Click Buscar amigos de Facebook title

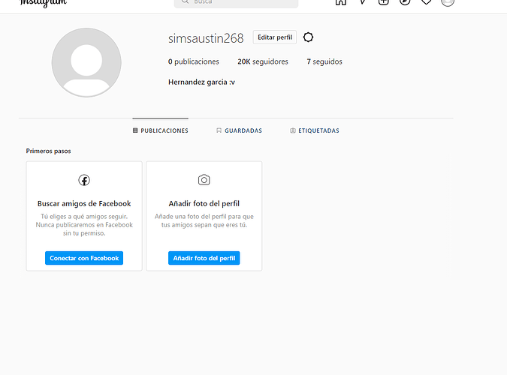84,203
